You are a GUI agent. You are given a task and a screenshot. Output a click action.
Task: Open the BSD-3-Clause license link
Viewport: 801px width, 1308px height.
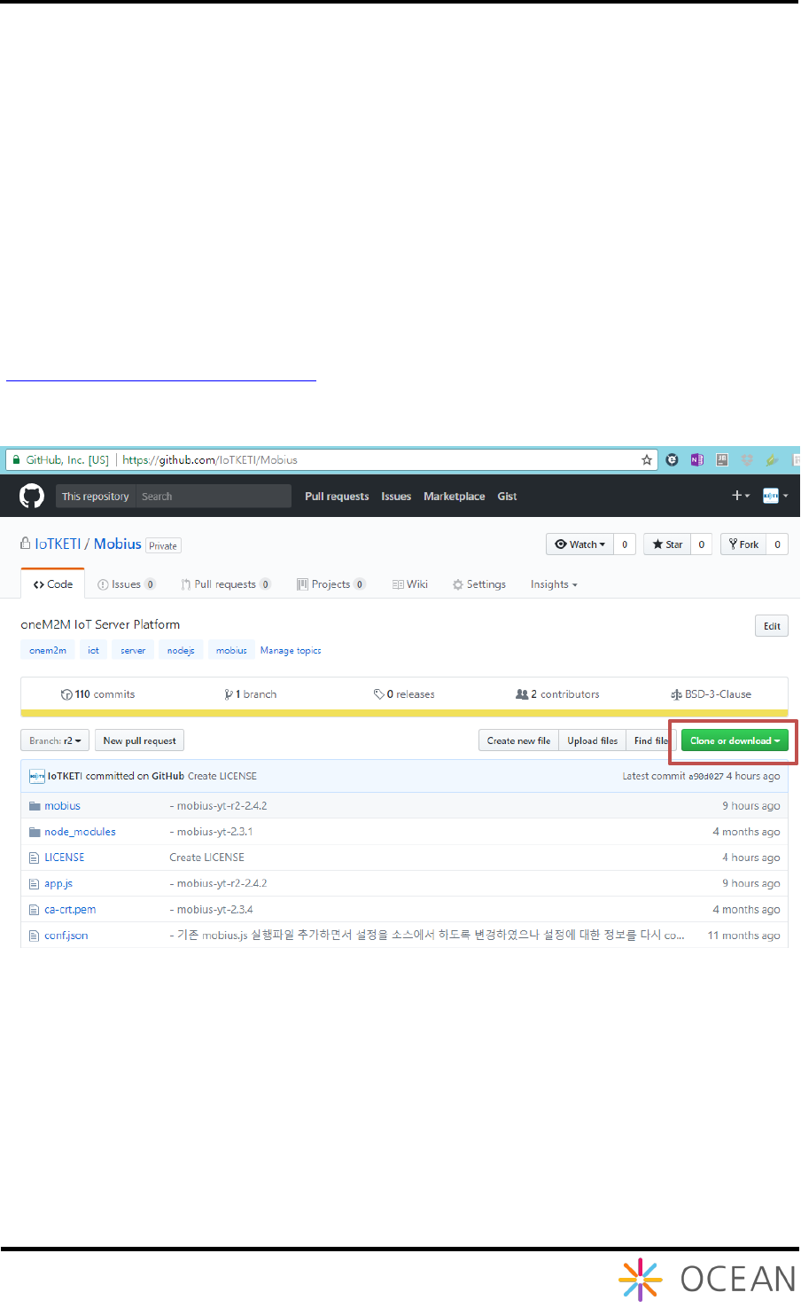pyautogui.click(x=711, y=694)
